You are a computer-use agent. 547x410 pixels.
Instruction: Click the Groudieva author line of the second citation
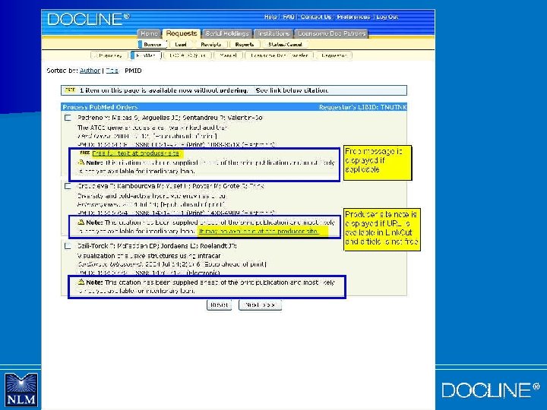pos(171,186)
